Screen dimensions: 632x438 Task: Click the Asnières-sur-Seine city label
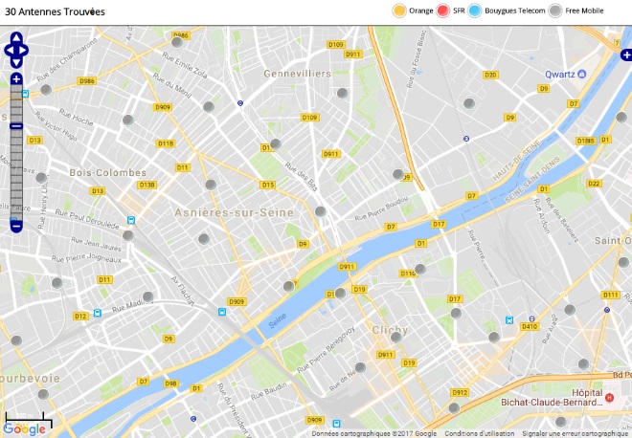click(234, 212)
